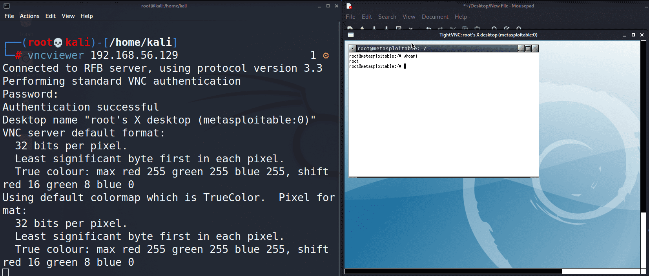This screenshot has height=276, width=649.
Task: Open Mousepad's Search menu
Action: point(387,17)
